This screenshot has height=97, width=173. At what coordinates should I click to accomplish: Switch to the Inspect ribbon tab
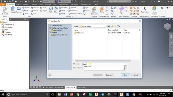(x=34, y=5)
